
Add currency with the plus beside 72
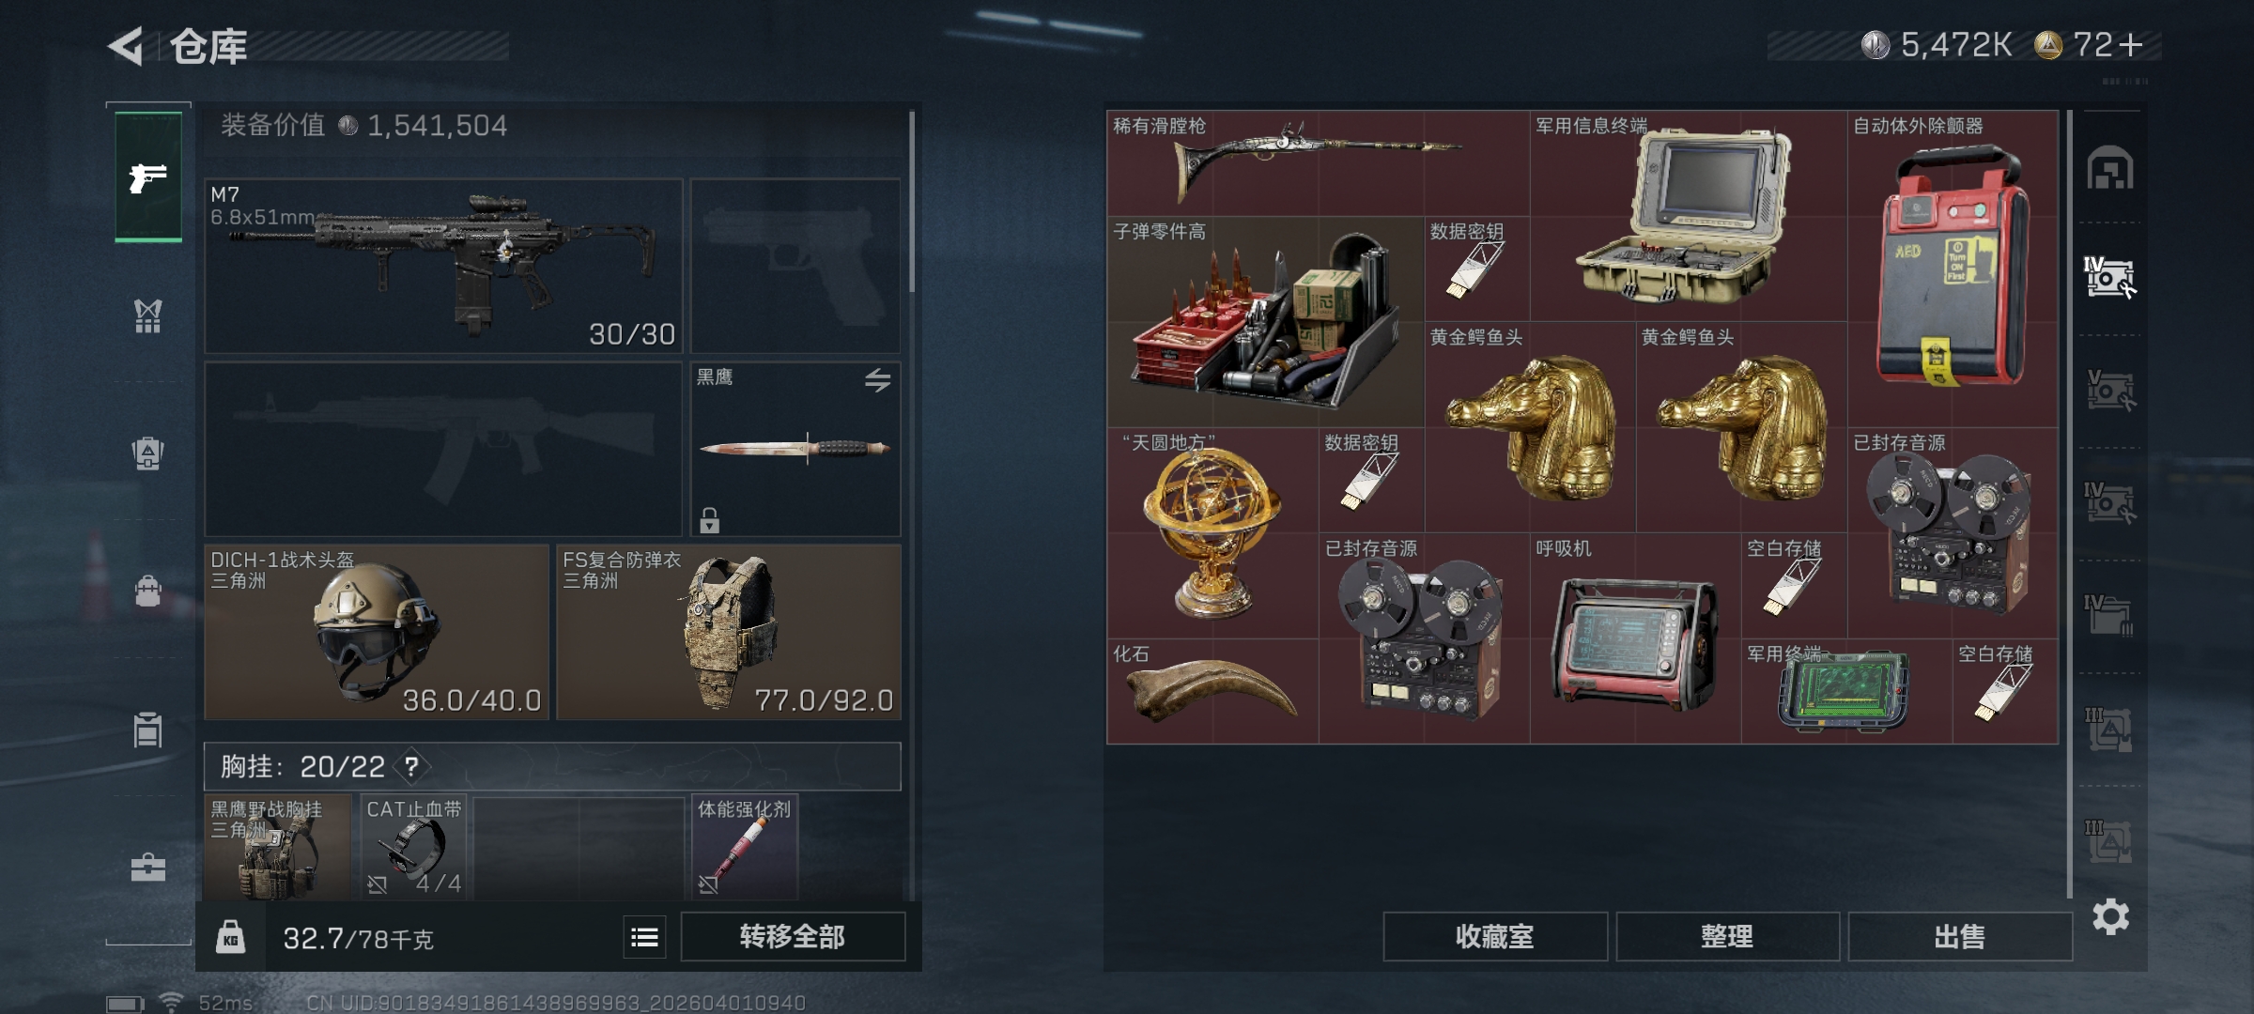tap(2132, 45)
